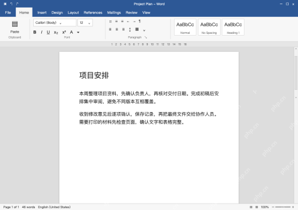This screenshot has width=298, height=210.
Task: Toggle Bold formatting
Action: click(x=35, y=32)
